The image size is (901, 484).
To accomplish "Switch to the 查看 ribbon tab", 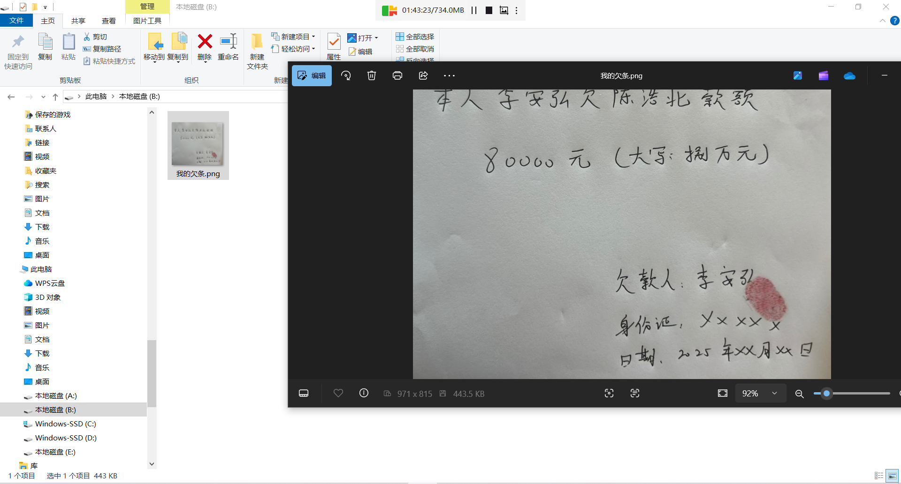I will tap(108, 21).
